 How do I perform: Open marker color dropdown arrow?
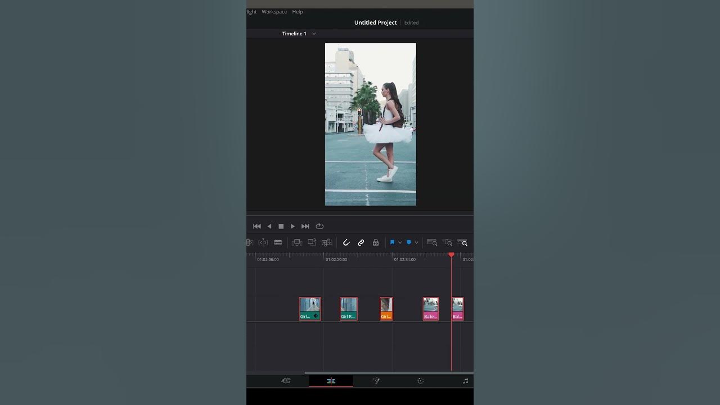point(416,242)
